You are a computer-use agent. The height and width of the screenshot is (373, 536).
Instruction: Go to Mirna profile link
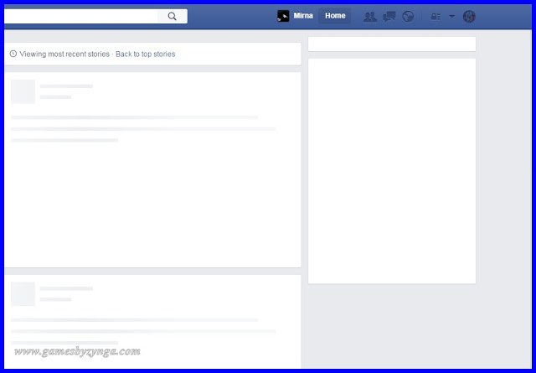coord(303,16)
